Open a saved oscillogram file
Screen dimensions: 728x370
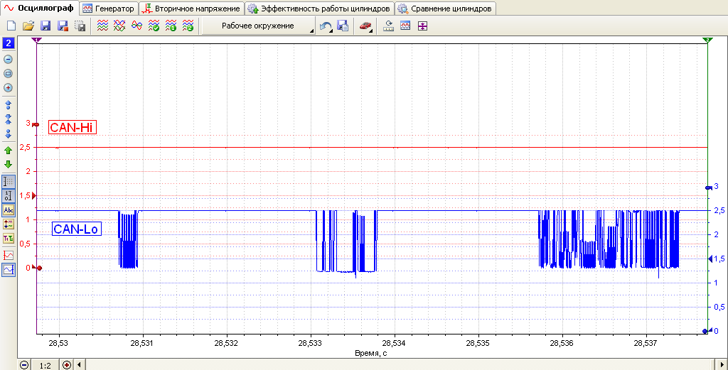point(28,26)
